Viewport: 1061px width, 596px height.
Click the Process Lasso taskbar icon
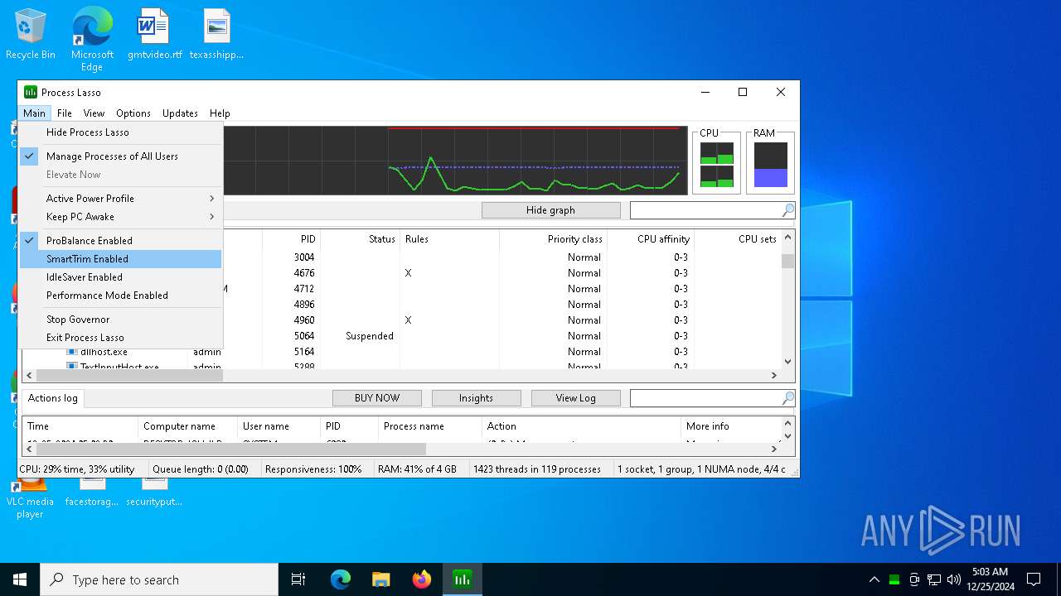[x=463, y=579]
